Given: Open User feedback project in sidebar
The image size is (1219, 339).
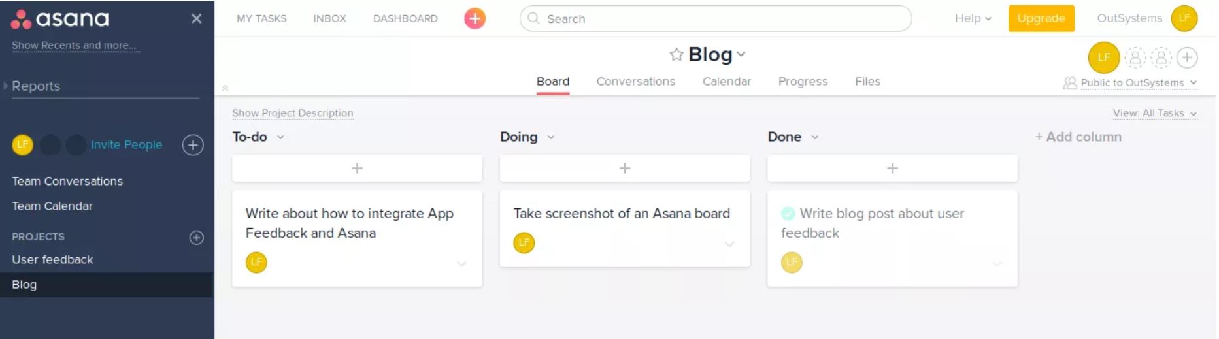Looking at the screenshot, I should coord(52,259).
